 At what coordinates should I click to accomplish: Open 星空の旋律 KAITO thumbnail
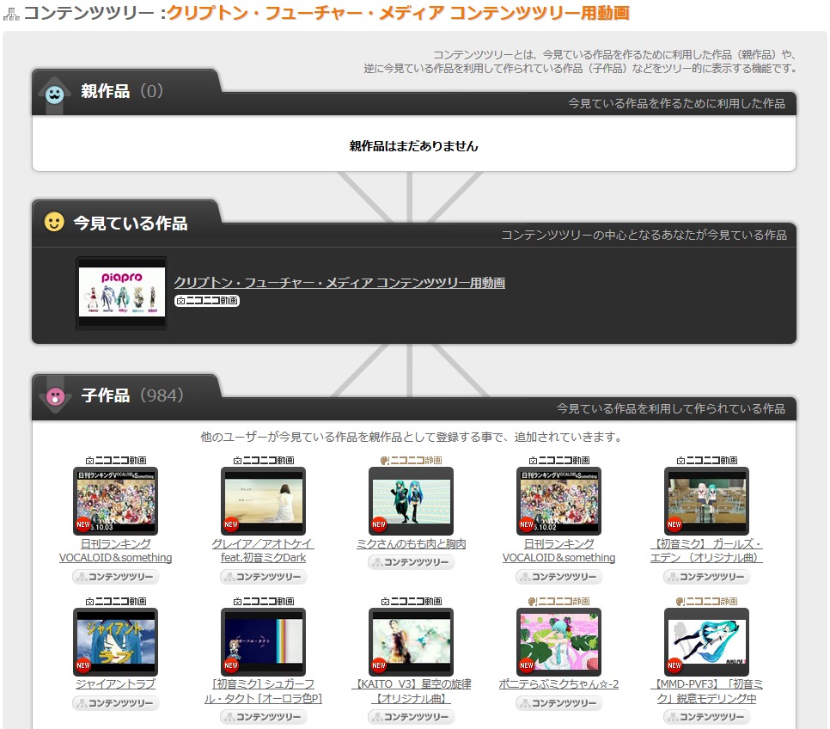(411, 641)
